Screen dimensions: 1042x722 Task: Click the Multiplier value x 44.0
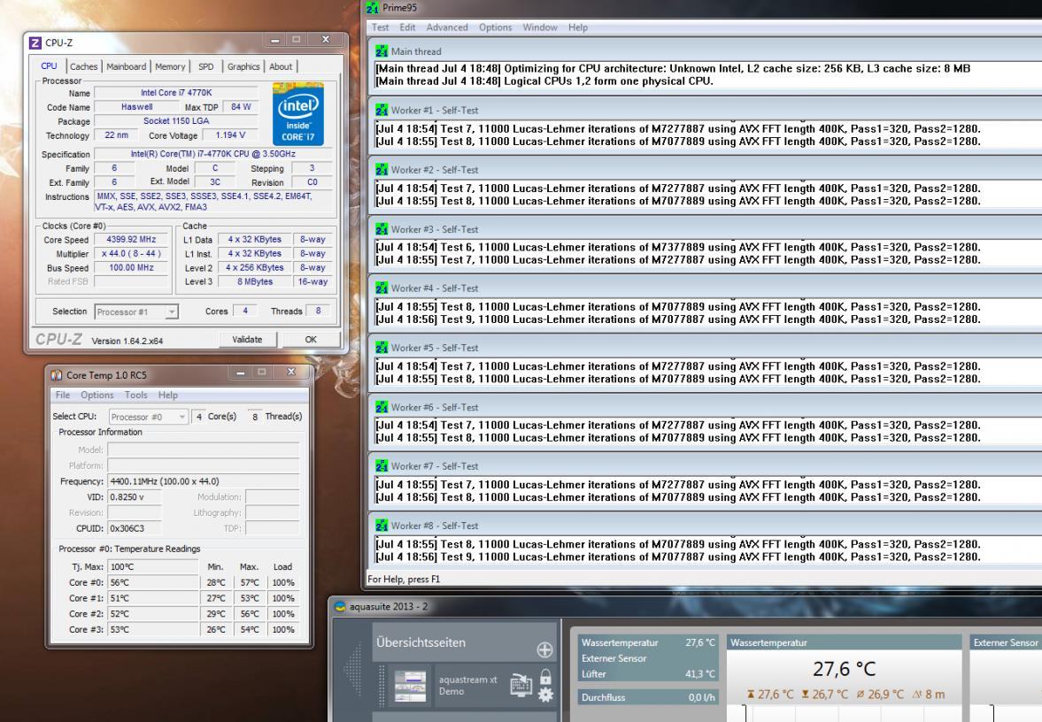click(132, 254)
